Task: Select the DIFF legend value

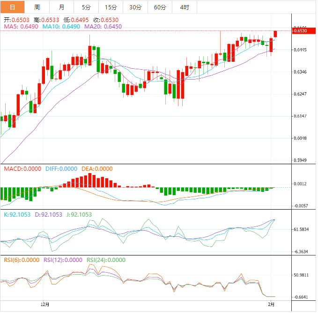Action: tap(61, 169)
